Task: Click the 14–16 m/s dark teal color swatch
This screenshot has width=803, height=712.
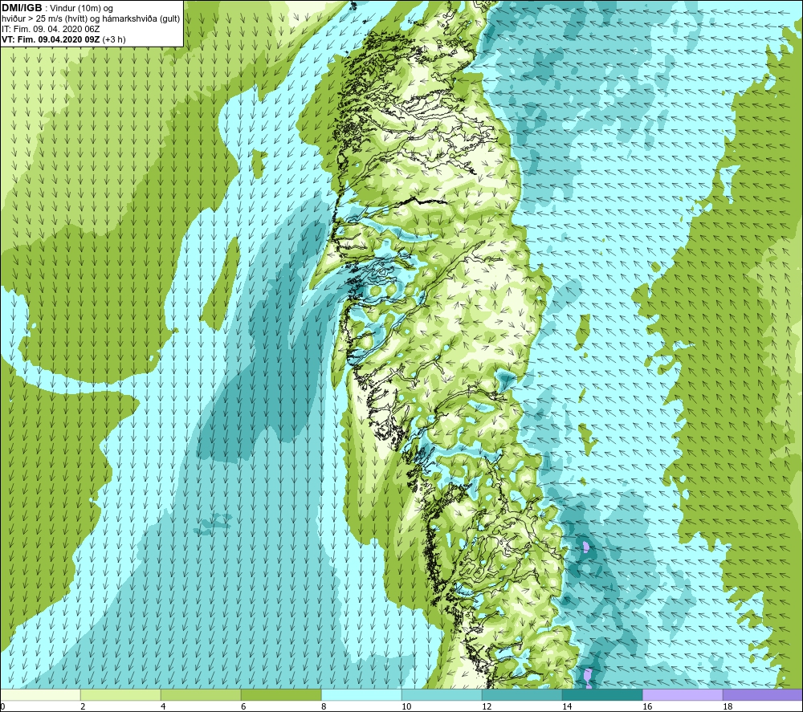Action: tap(602, 694)
